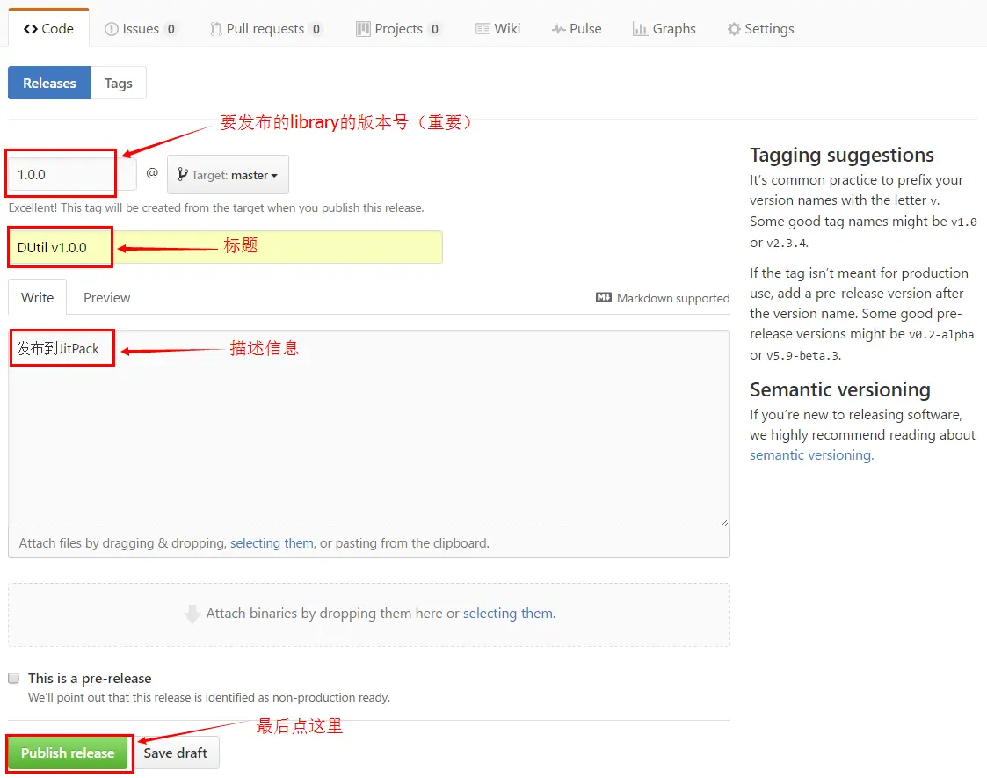This screenshot has height=778, width=987.
Task: Click the Semantic versioning heading
Action: (x=839, y=389)
